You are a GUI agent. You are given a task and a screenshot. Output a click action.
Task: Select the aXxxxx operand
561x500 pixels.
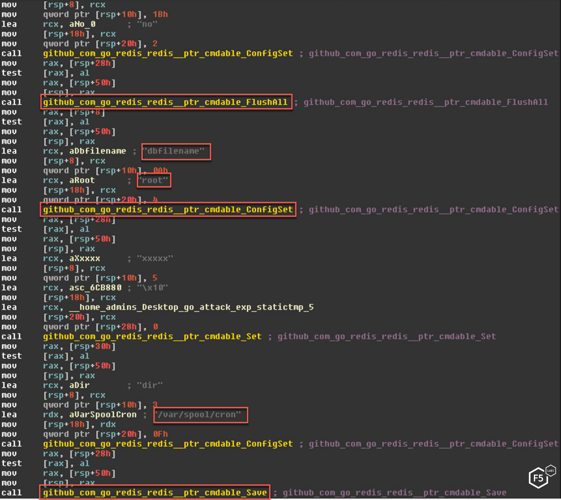pyautogui.click(x=85, y=258)
